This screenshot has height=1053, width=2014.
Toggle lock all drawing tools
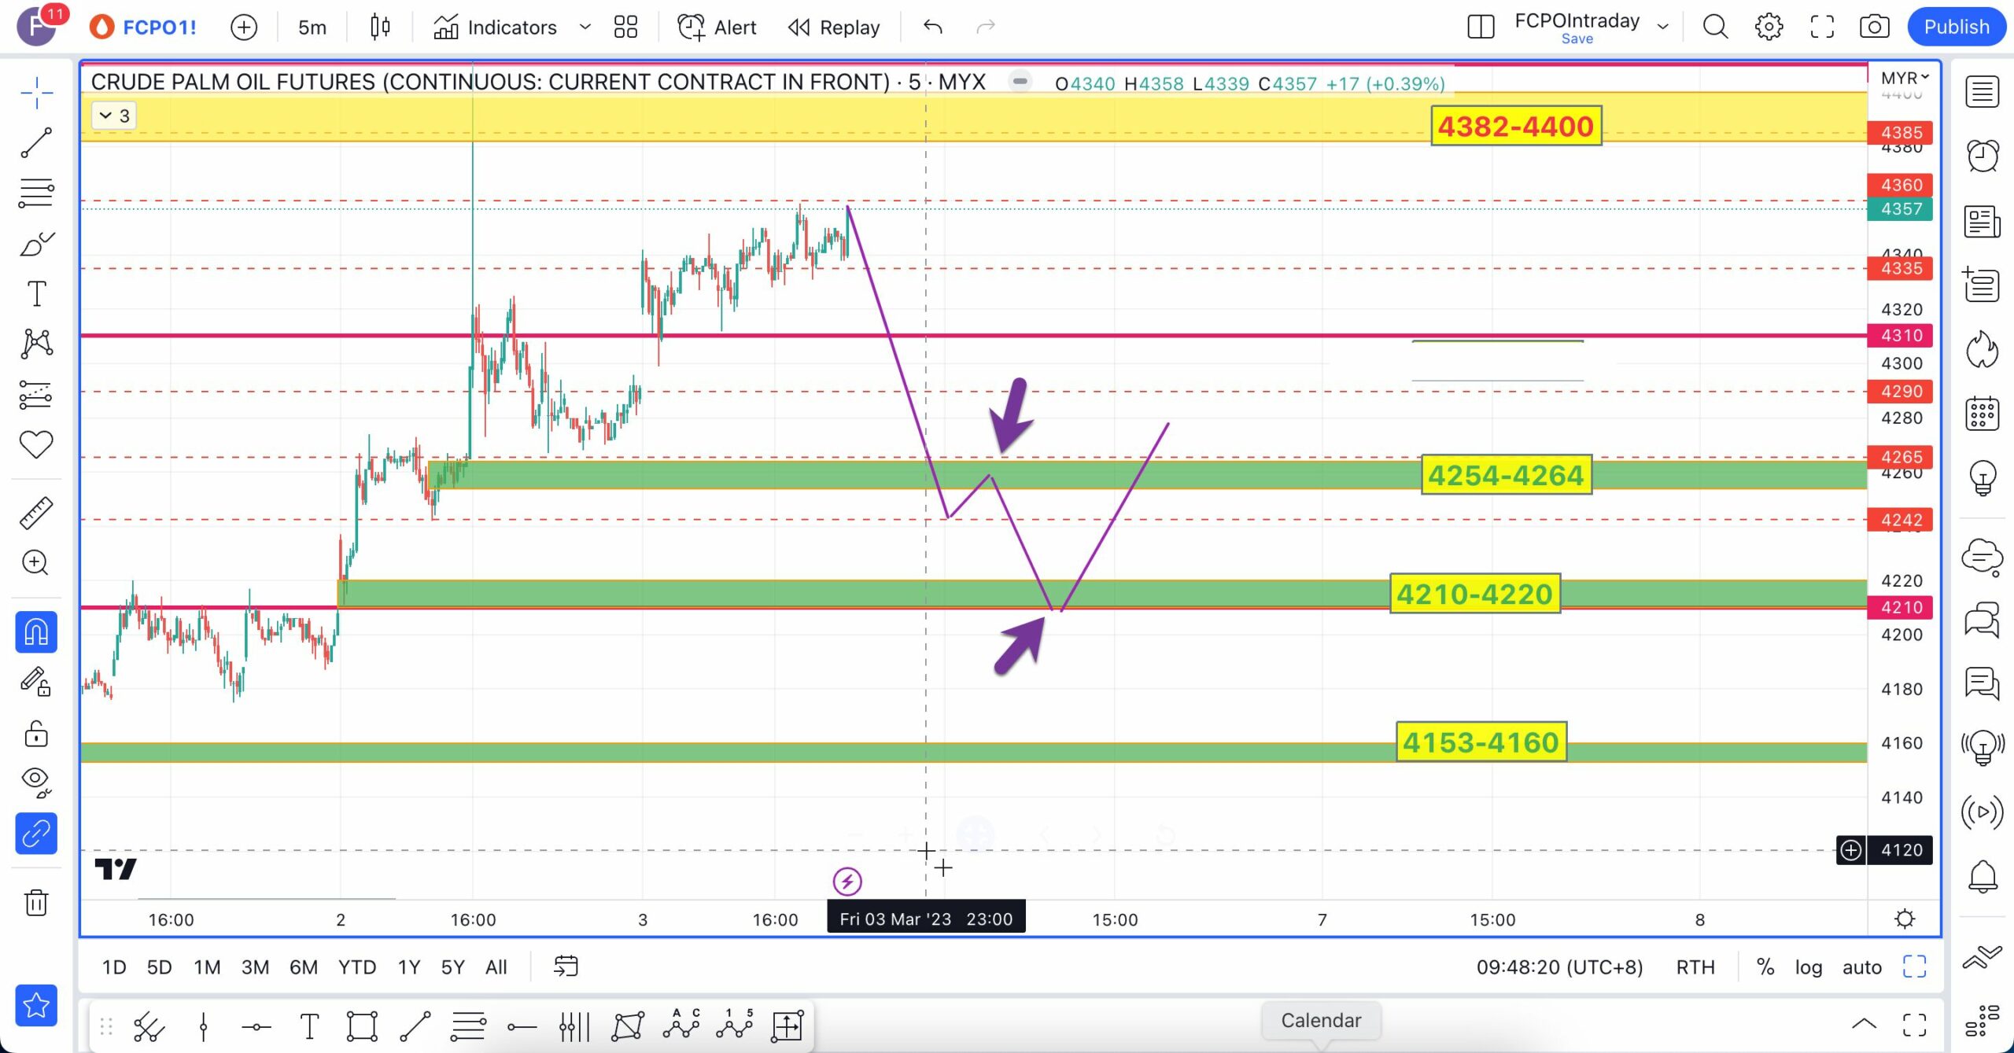tap(36, 734)
